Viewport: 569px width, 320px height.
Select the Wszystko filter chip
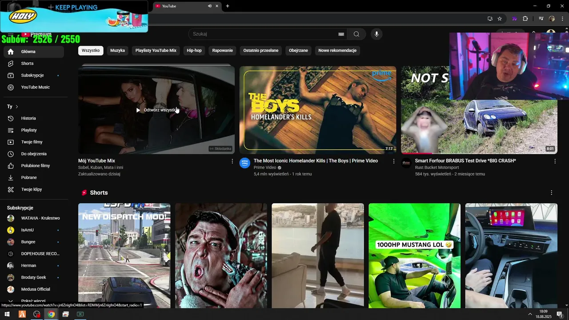[91, 51]
